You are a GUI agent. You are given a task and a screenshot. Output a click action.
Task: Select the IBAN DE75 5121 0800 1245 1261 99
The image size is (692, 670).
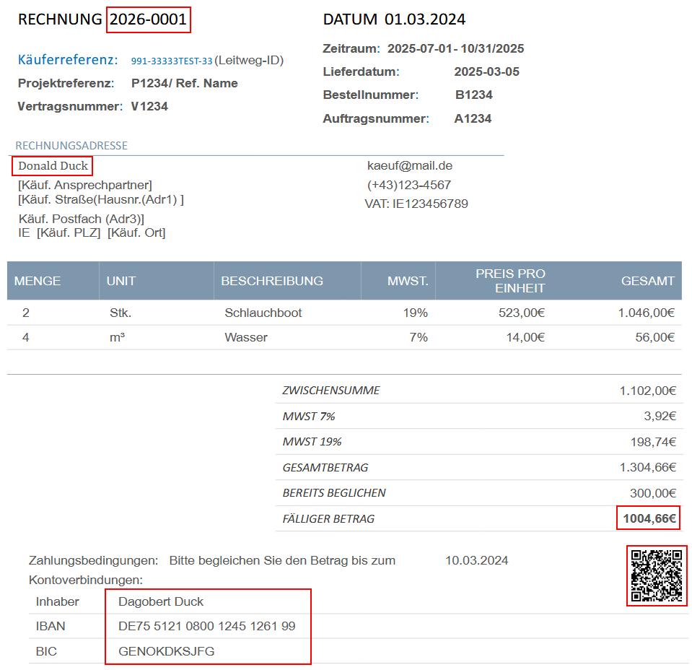[x=206, y=626]
